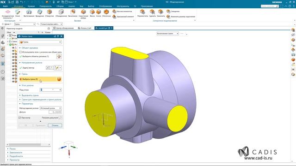The width and height of the screenshot is (296, 166).
Task: Click the select face sphere icon
Action: (x=59, y=79)
